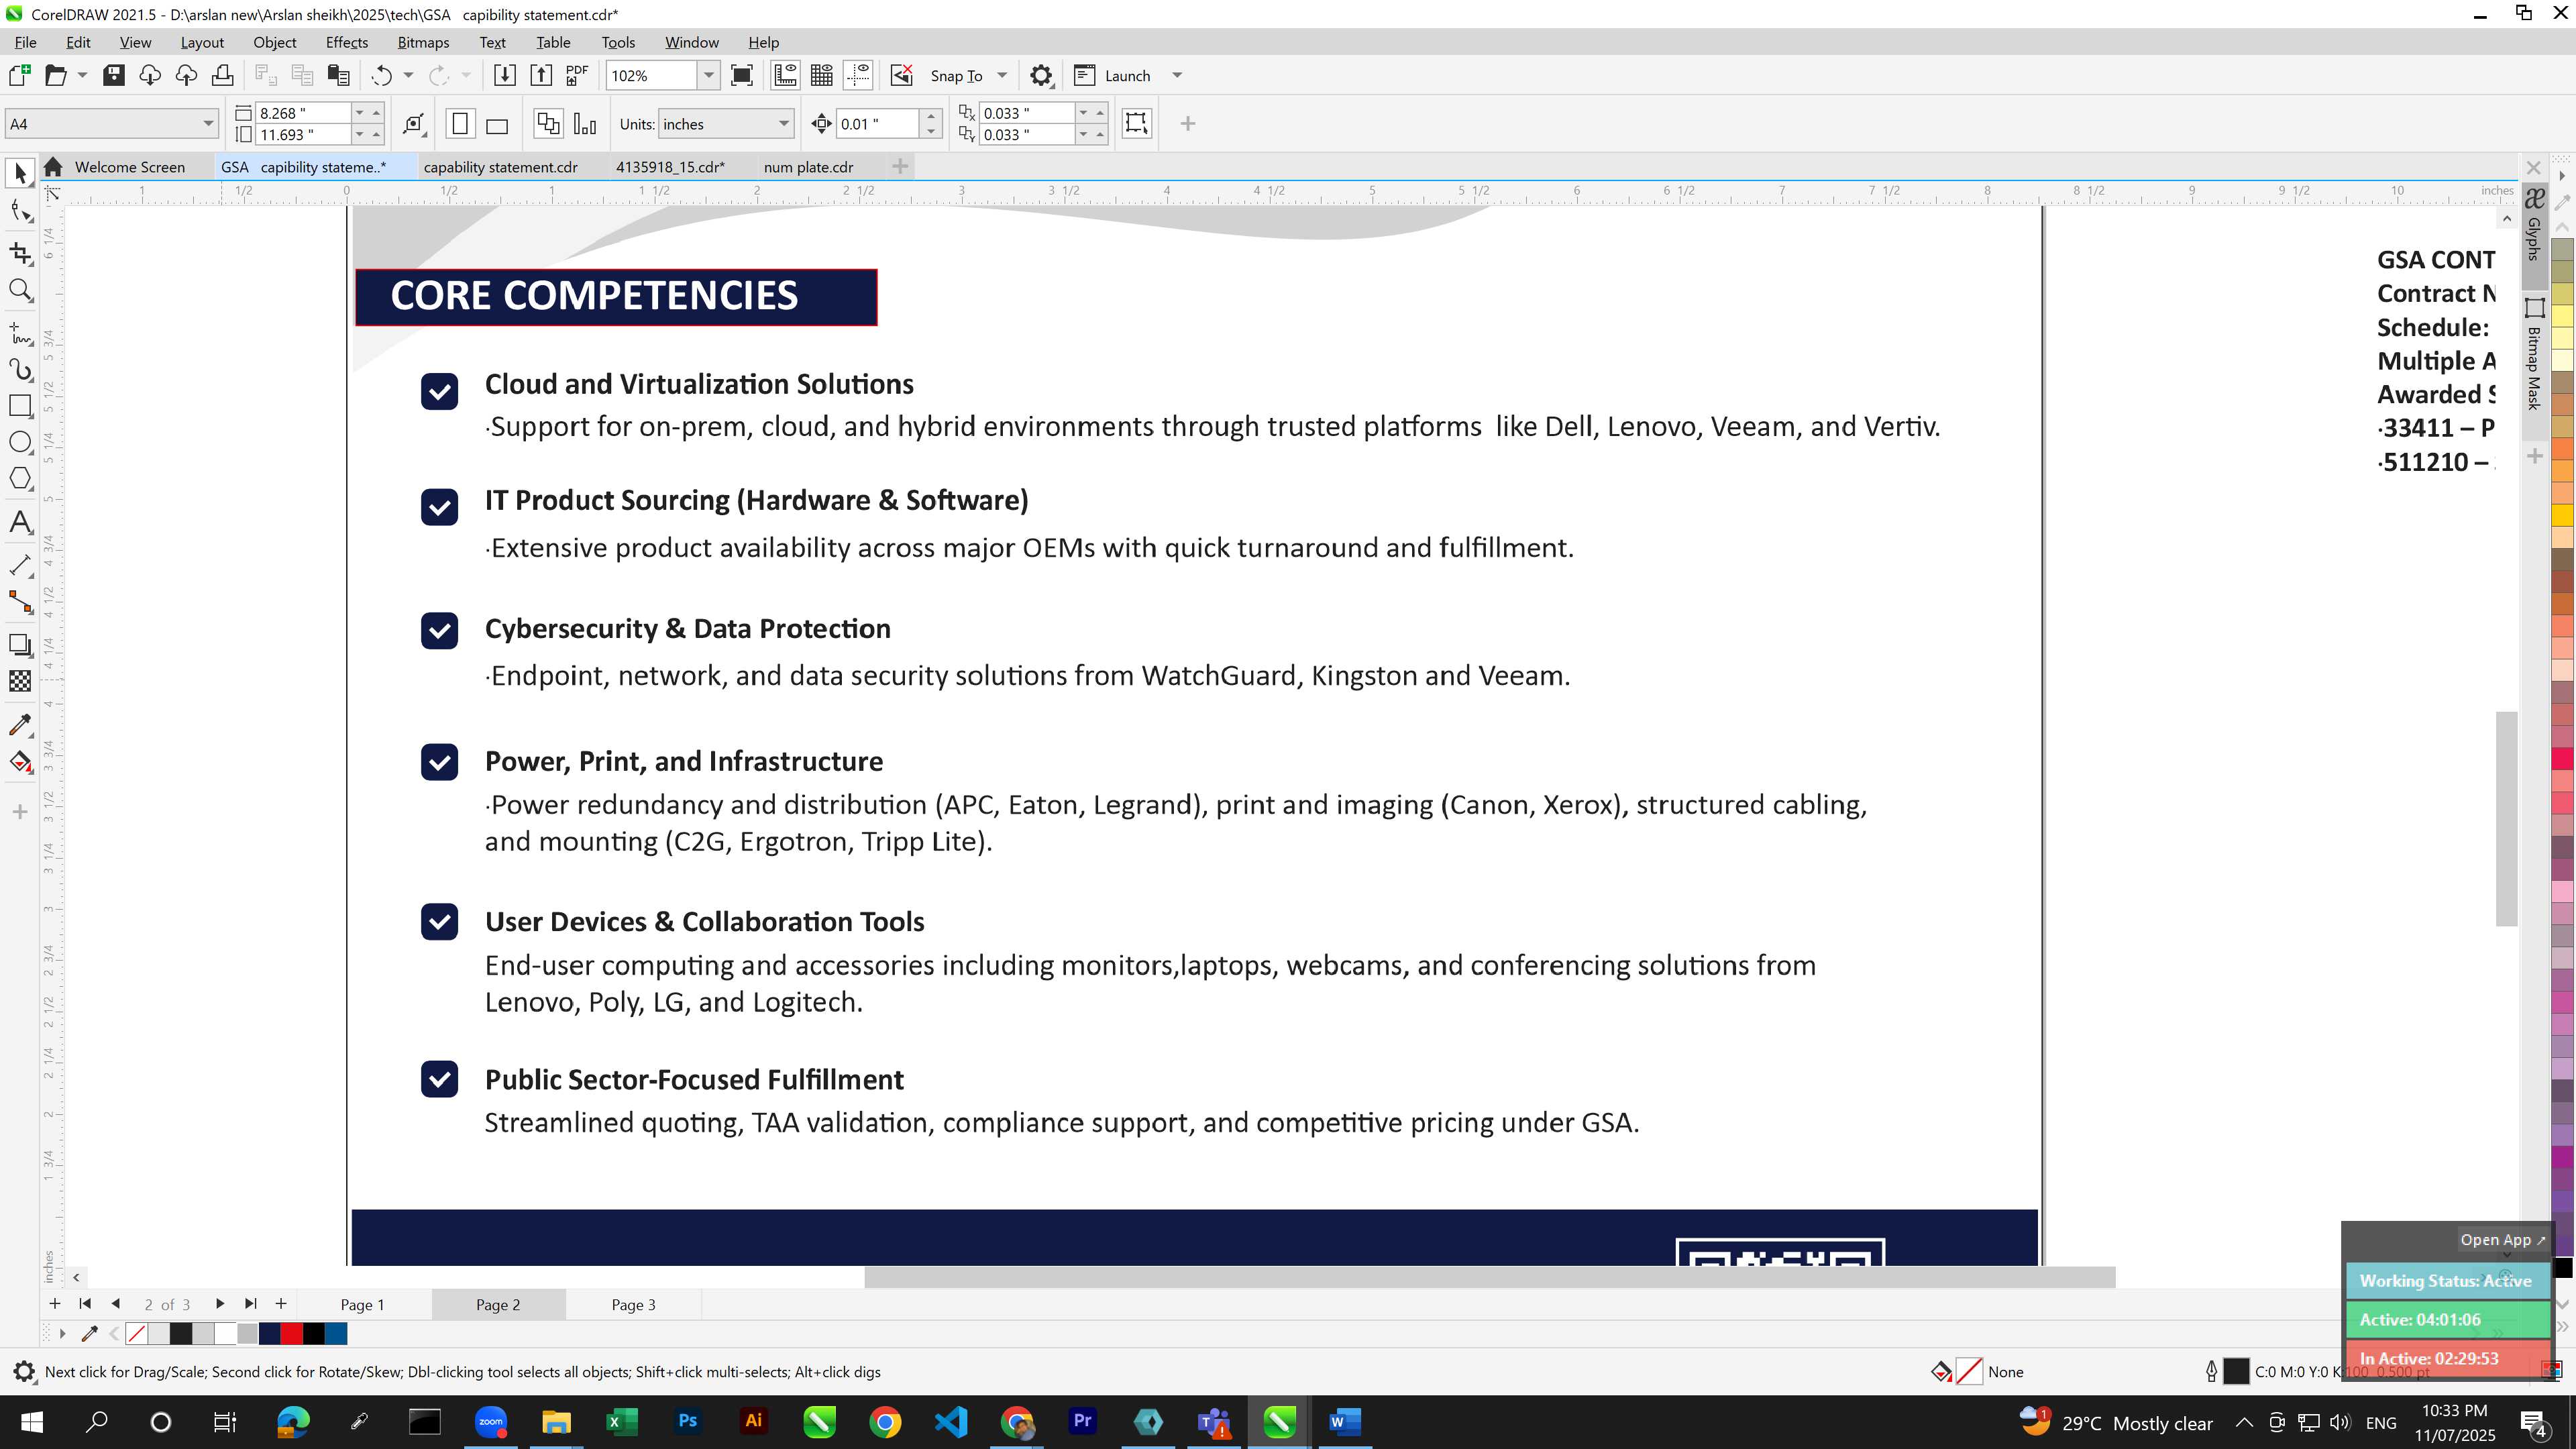Toggle All Pages layout button
This screenshot has width=2576, height=1449.
tap(548, 124)
